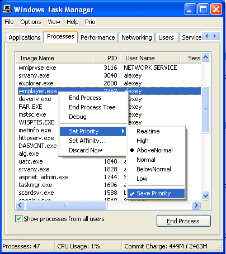Select the mstsc.exe process

pos(32,114)
